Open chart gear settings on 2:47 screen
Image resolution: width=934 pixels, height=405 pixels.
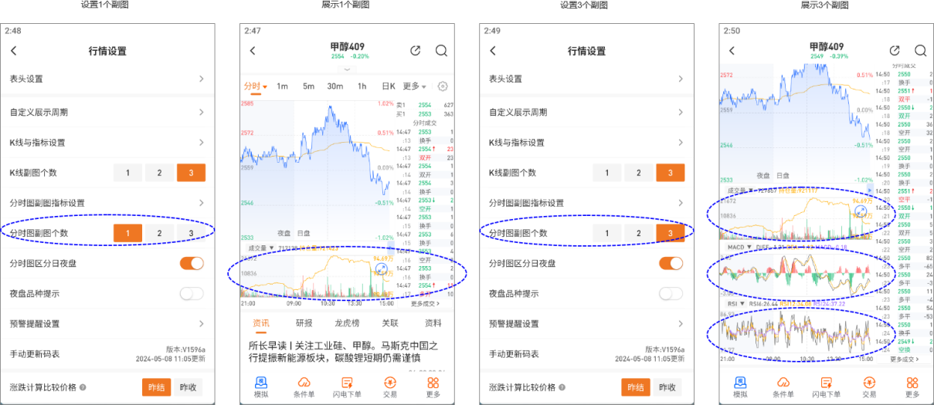443,86
